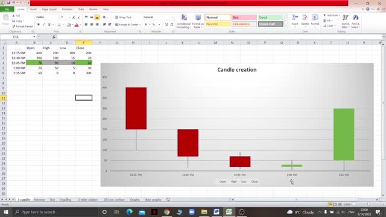Apply the Good cell style
Image resolution: width=386 pixels, height=217 pixels.
click(270, 17)
